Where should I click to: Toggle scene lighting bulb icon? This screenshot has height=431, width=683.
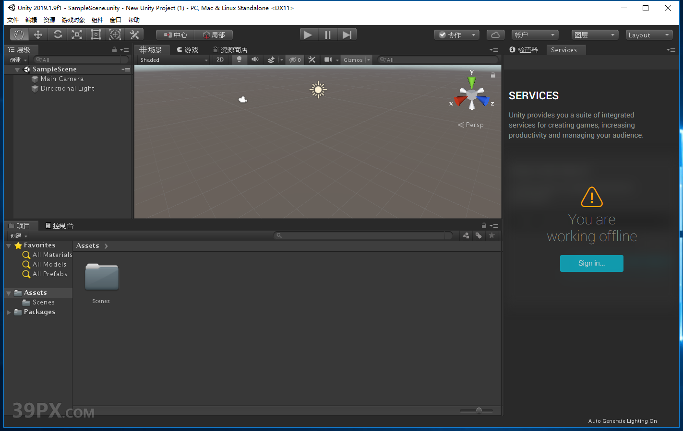click(239, 60)
